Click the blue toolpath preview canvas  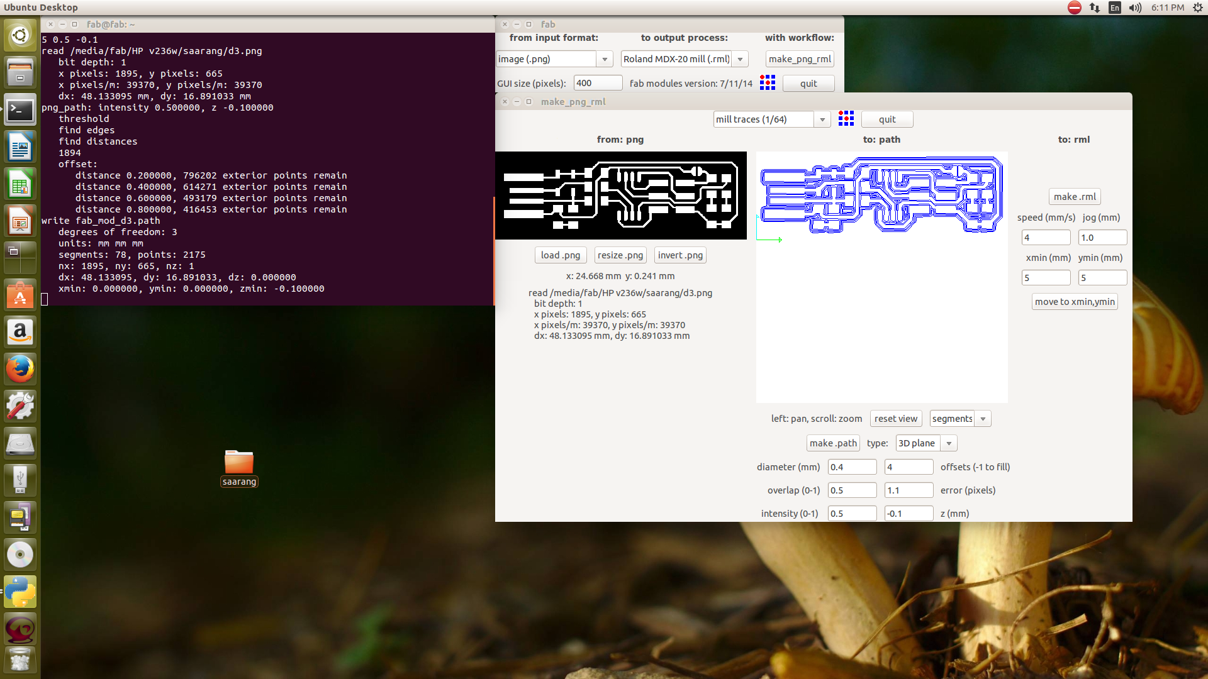(881, 277)
